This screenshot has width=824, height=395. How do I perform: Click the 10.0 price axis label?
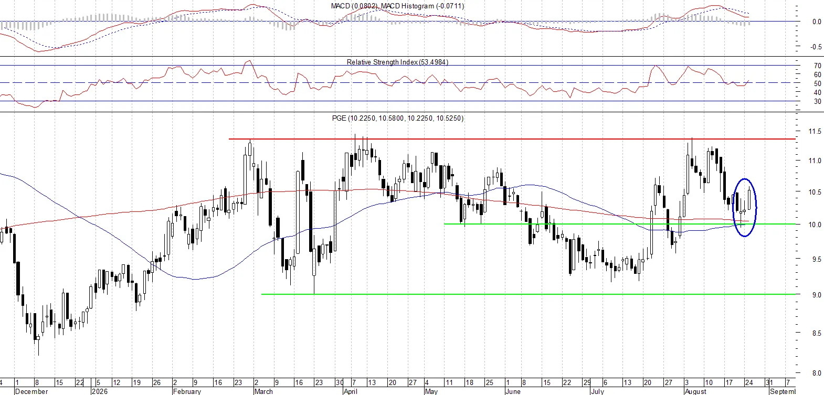(815, 225)
